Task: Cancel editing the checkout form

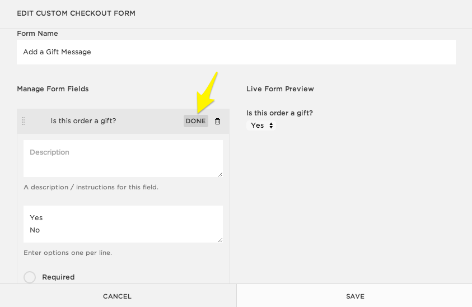Action: 118,296
